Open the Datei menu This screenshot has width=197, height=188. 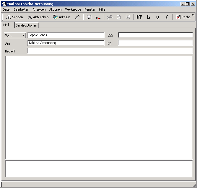tap(6, 9)
